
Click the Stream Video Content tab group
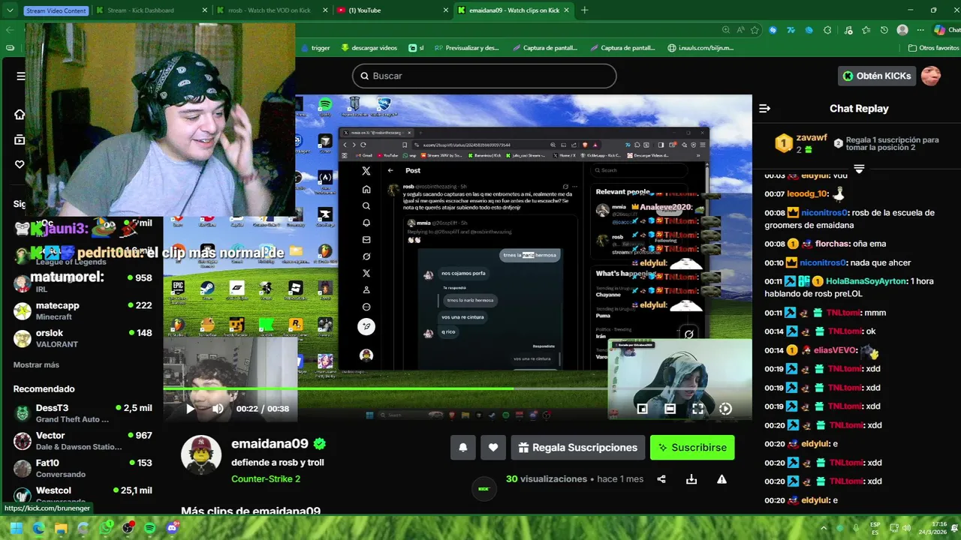[56, 10]
